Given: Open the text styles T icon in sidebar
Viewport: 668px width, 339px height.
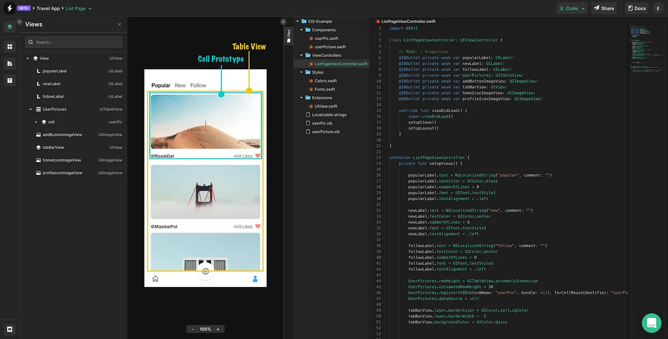Looking at the screenshot, I should pyautogui.click(x=10, y=81).
